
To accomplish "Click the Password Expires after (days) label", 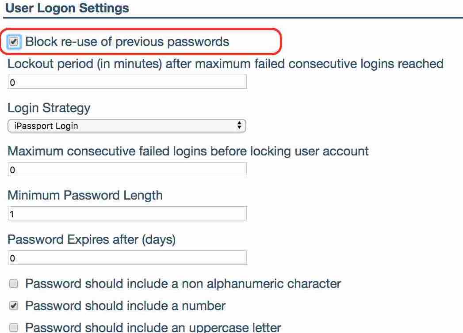I will pos(92,239).
